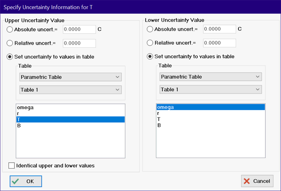Viewport: 281px width, 191px height.
Task: Click lower Relative uncertainty value field
Action: (x=219, y=43)
